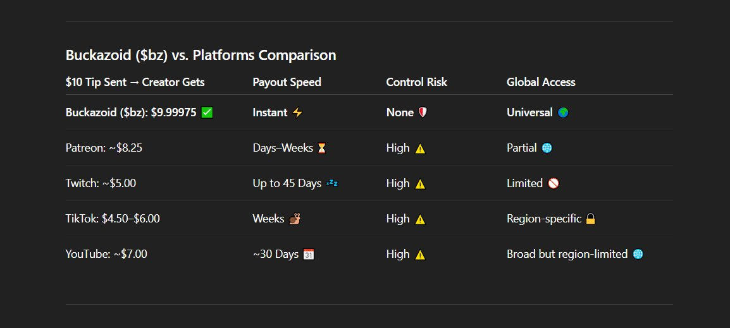The image size is (730, 328).
Task: Click the Broad but region-limited text
Action: (567, 254)
